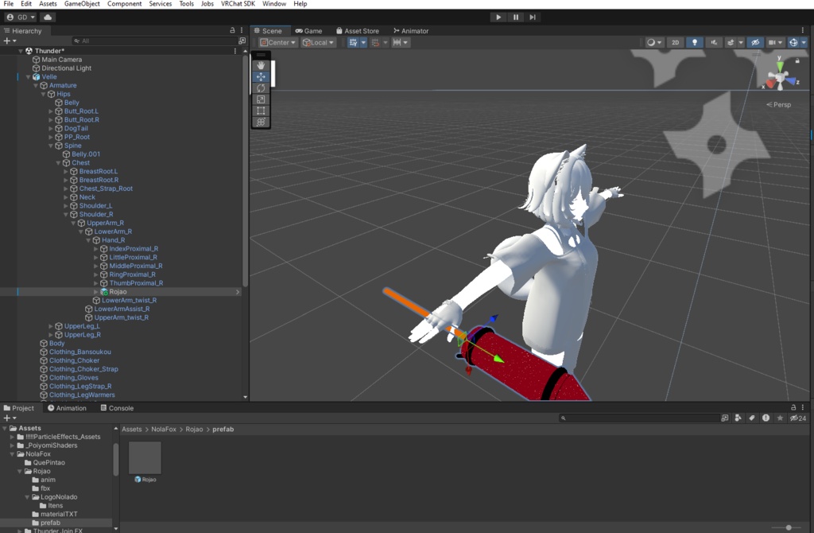Open shading draw mode dropdown
814x533 pixels.
[654, 43]
